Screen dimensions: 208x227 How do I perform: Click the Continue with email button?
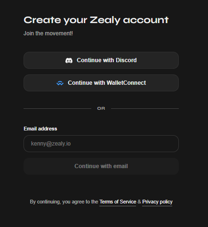[x=101, y=166]
